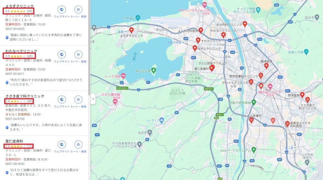The height and width of the screenshot is (180, 323).
Task: Open website for ささき皮フ科クリニック listing
Action: point(62,100)
